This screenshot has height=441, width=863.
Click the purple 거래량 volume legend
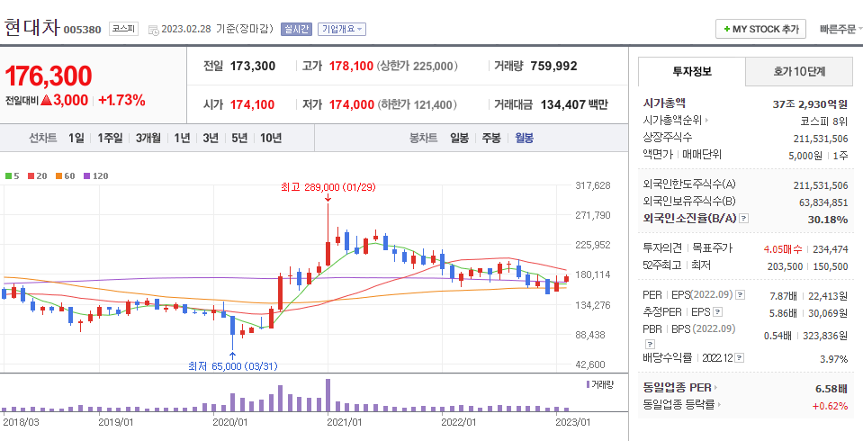click(600, 384)
